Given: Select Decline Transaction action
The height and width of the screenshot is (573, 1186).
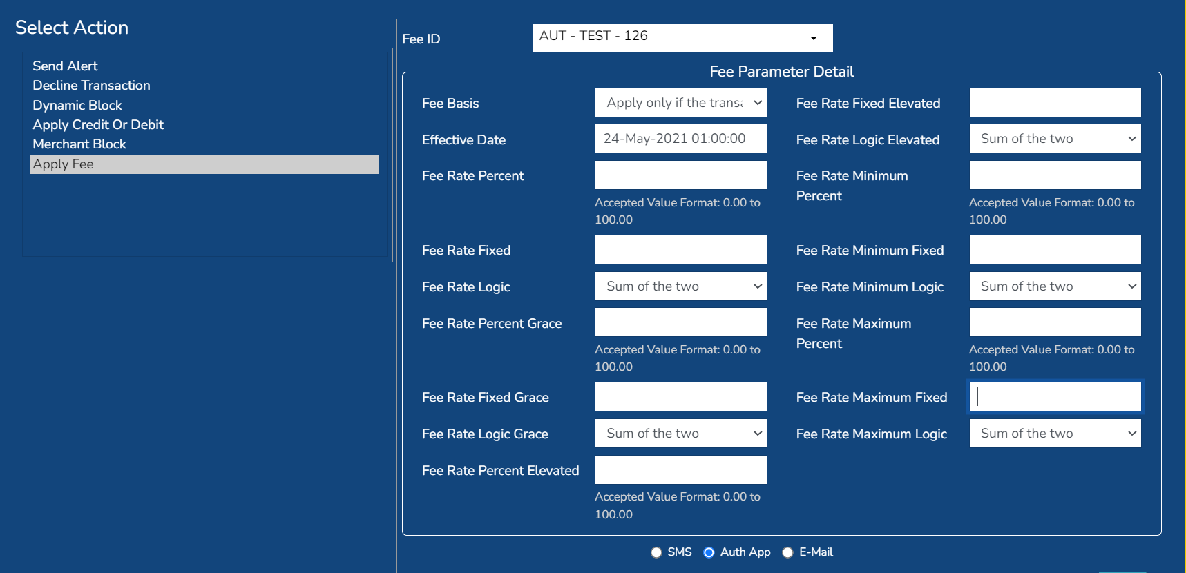Looking at the screenshot, I should [204, 86].
